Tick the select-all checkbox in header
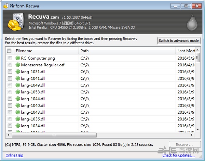Image resolution: width=205 pixels, height=161 pixels. [9, 51]
